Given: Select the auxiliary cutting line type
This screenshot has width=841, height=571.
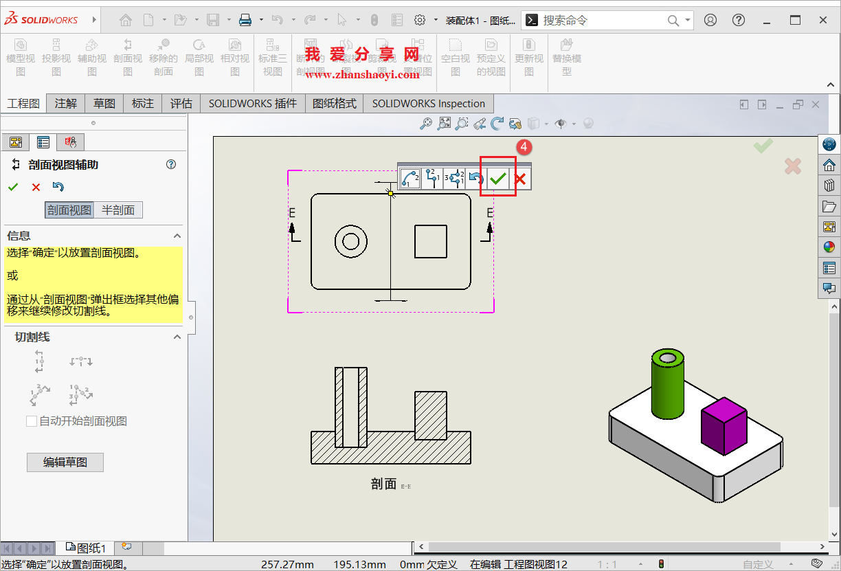Looking at the screenshot, I should coord(40,394).
